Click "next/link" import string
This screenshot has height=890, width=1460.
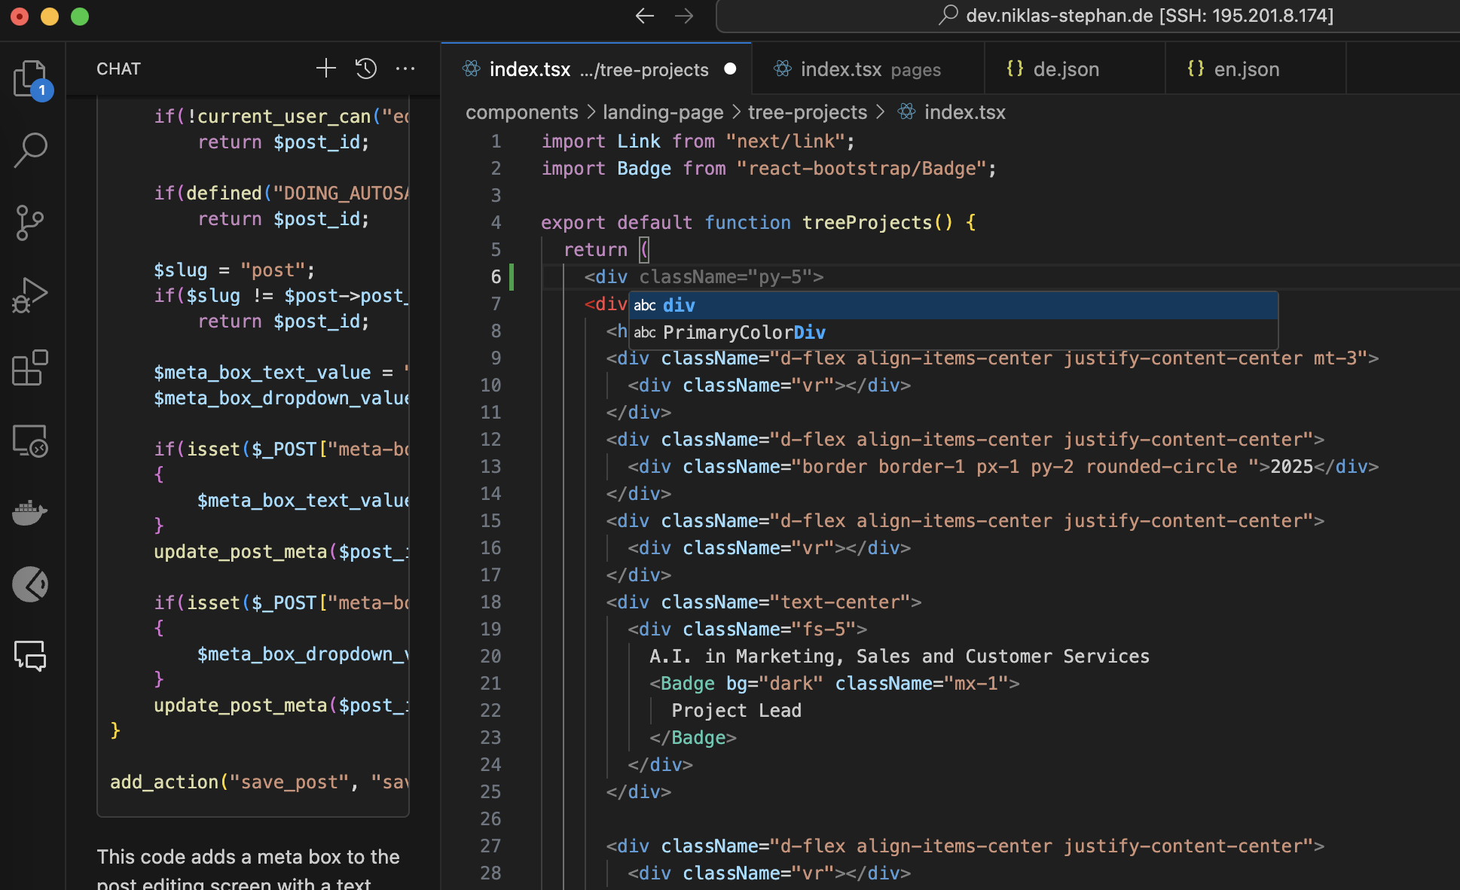[x=784, y=141]
